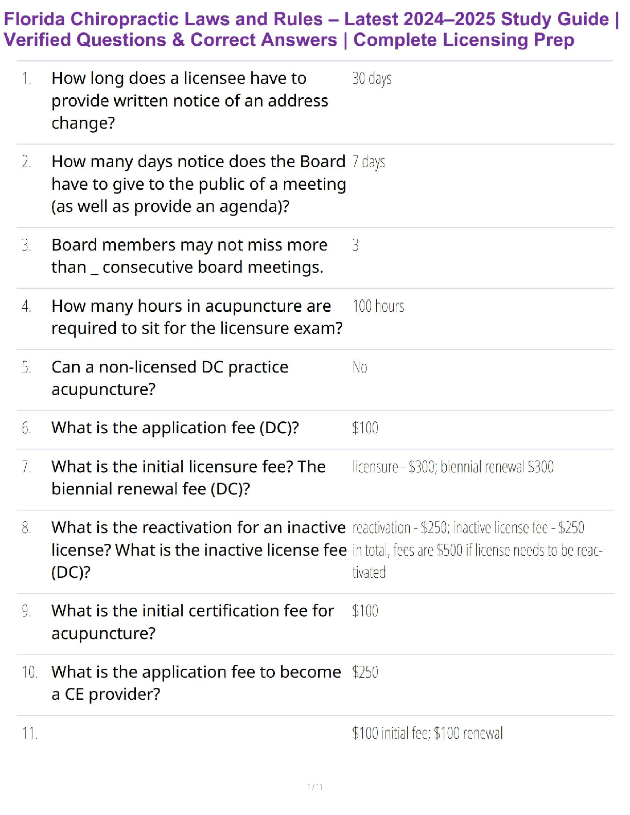Click the non-licensed DC acupuncture question

(x=170, y=378)
